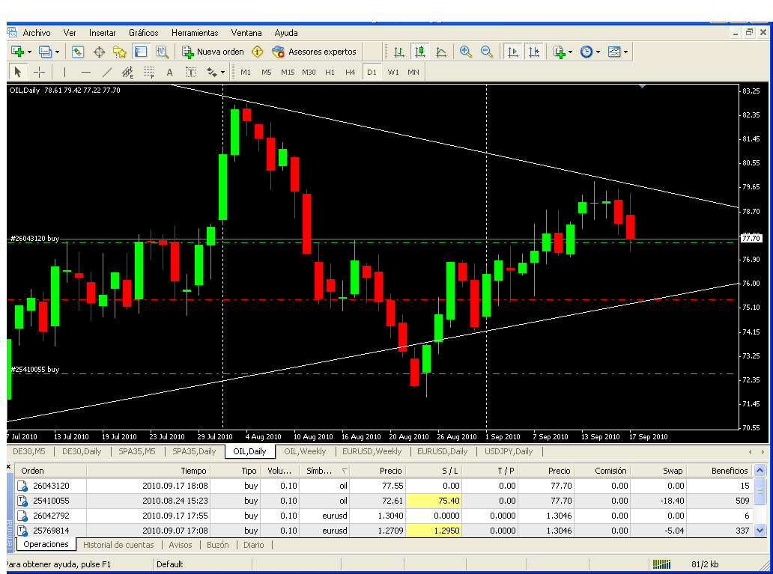Click the 75.40 stop loss cell

point(434,501)
